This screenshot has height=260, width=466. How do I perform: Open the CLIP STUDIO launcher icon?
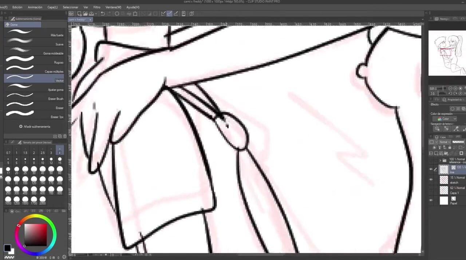[71, 14]
